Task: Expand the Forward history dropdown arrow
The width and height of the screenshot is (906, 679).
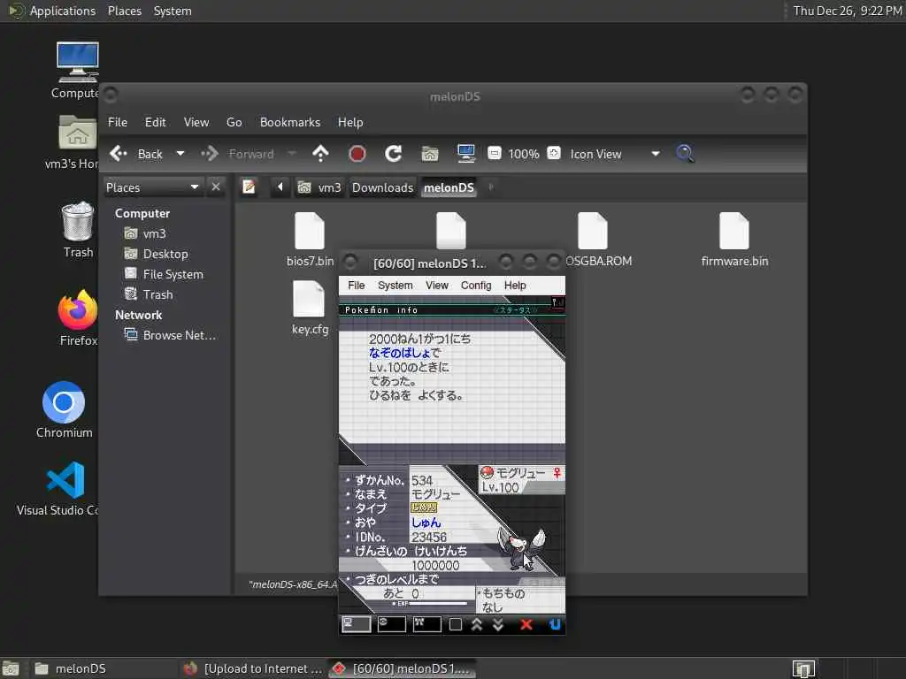Action: tap(292, 154)
